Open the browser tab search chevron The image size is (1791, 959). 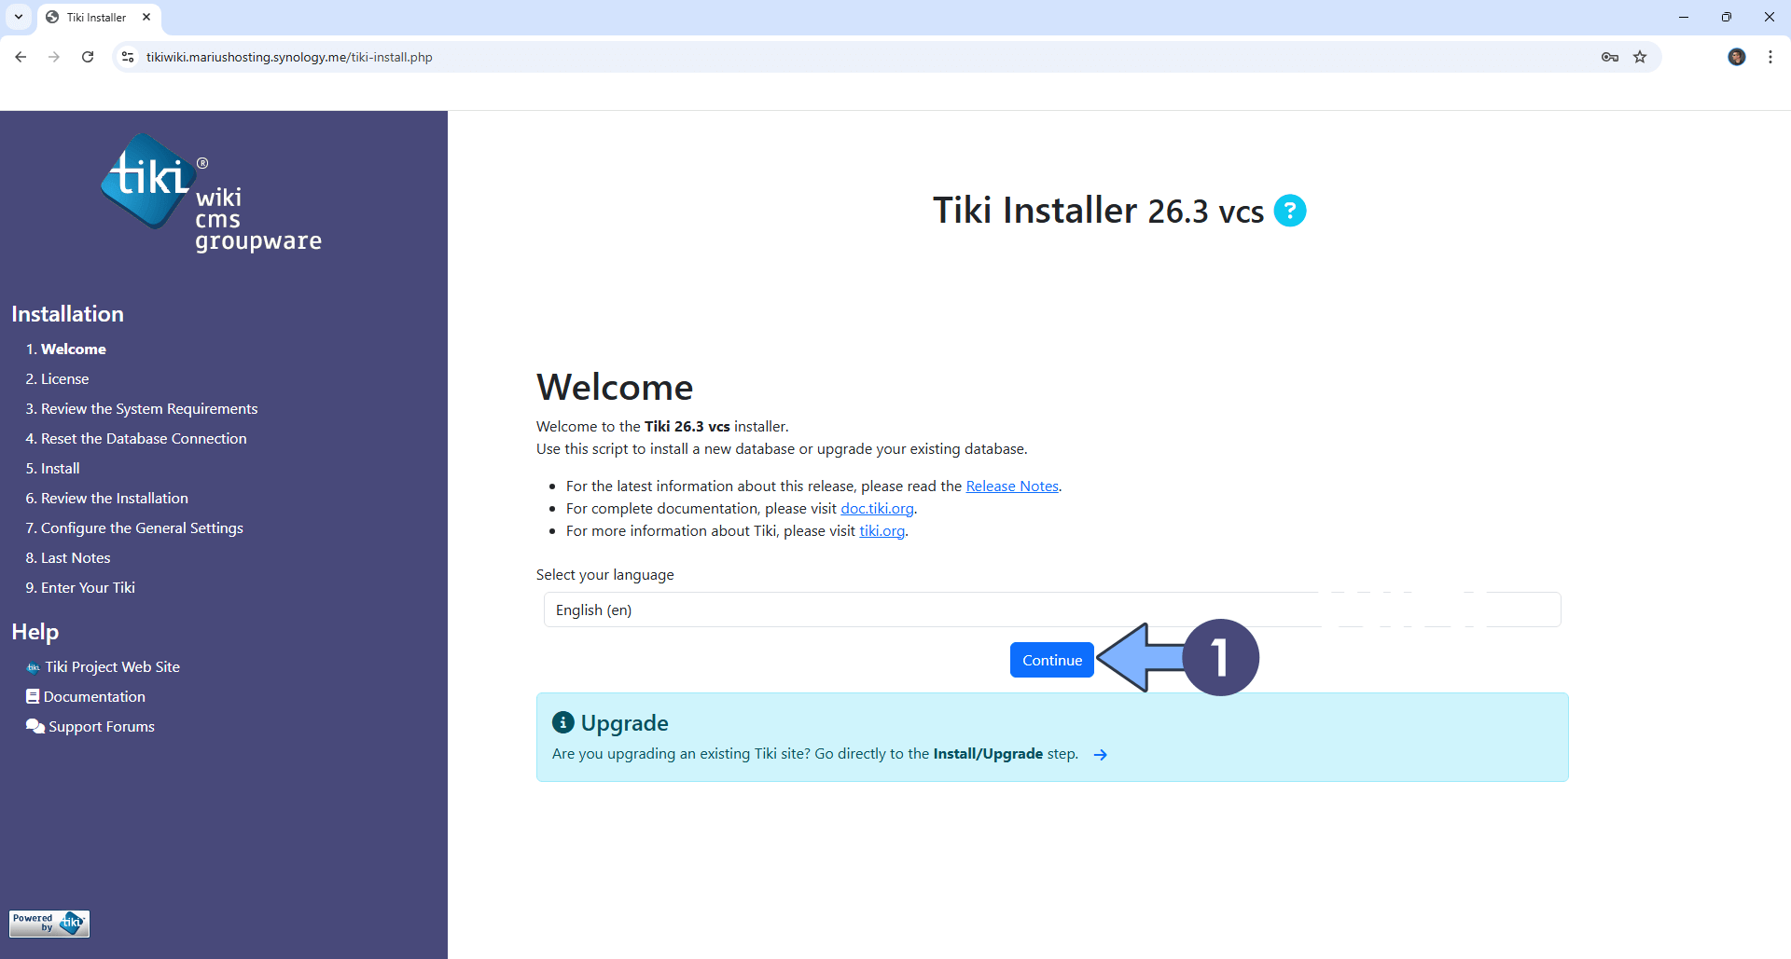(x=19, y=17)
